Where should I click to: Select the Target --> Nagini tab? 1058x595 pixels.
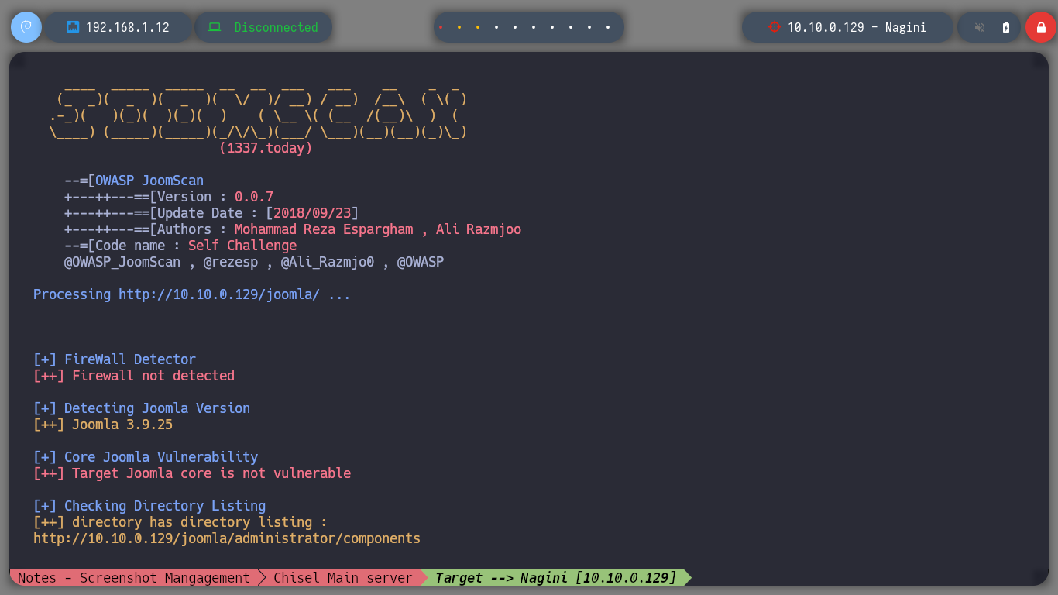pos(555,578)
